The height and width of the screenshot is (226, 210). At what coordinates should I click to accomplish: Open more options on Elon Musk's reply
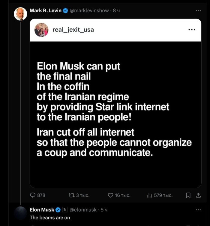(198, 210)
